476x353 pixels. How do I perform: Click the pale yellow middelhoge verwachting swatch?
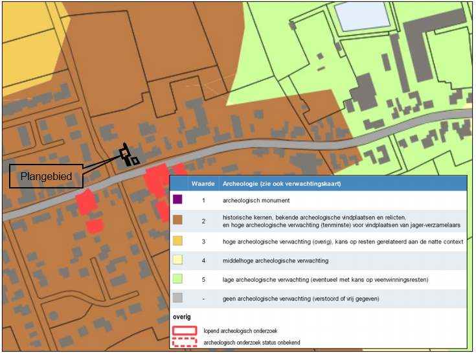[x=177, y=260]
